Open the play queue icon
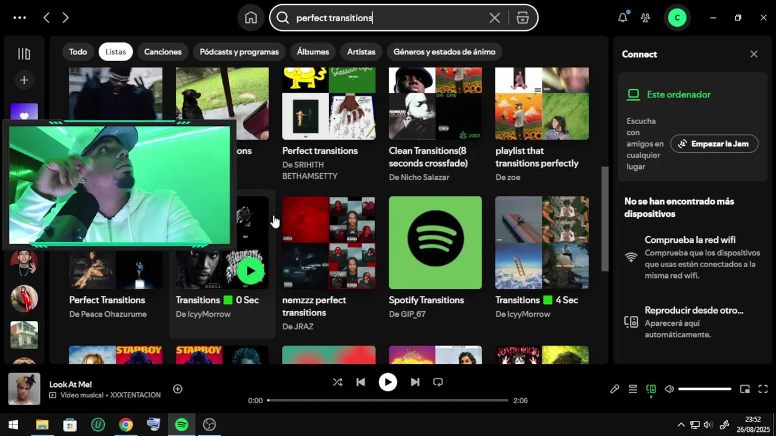Screen dimensions: 776x436 point(633,389)
